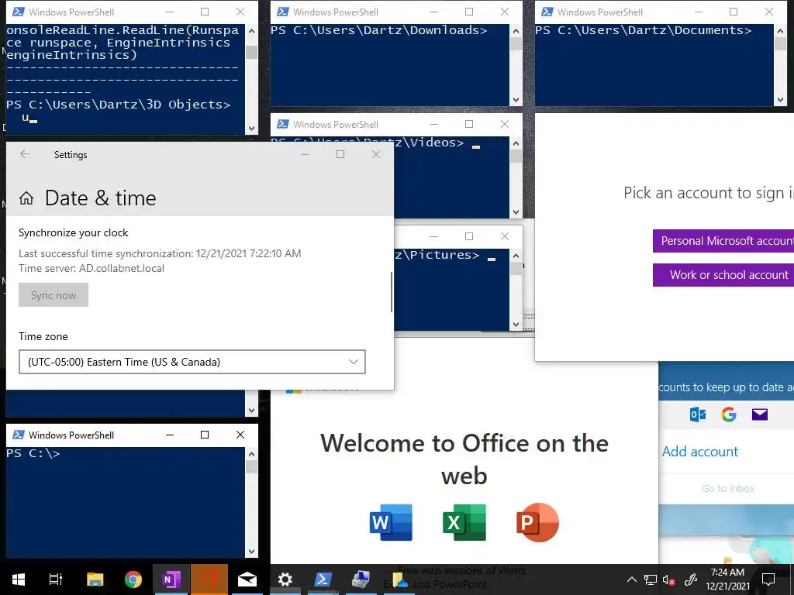Click Add account in Mail
The image size is (794, 595).
click(x=700, y=452)
